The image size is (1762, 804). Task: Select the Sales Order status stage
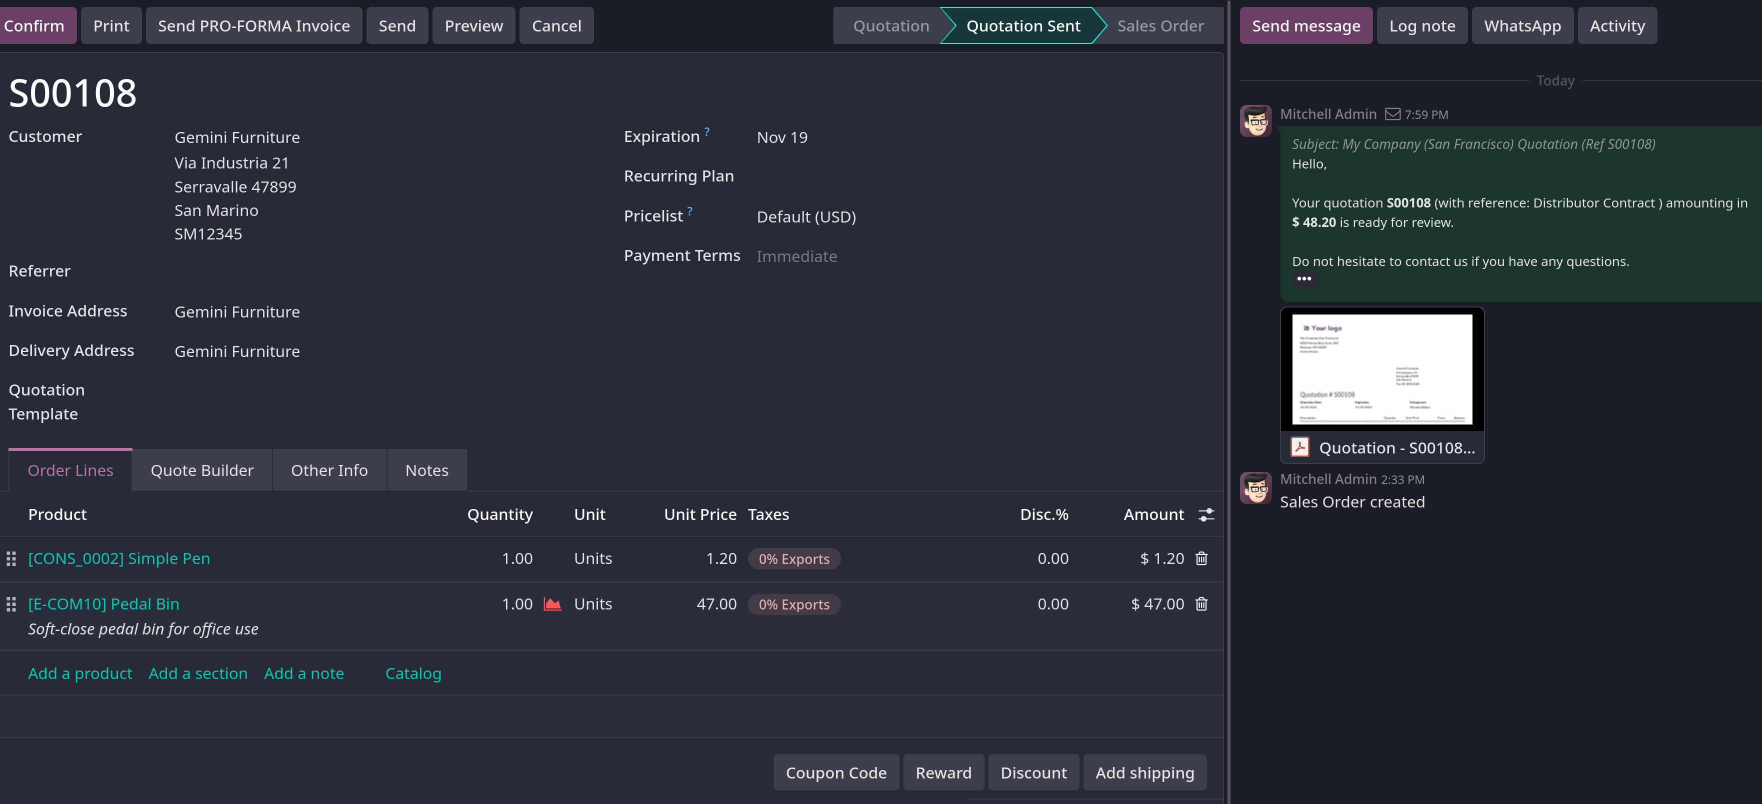[x=1160, y=26]
